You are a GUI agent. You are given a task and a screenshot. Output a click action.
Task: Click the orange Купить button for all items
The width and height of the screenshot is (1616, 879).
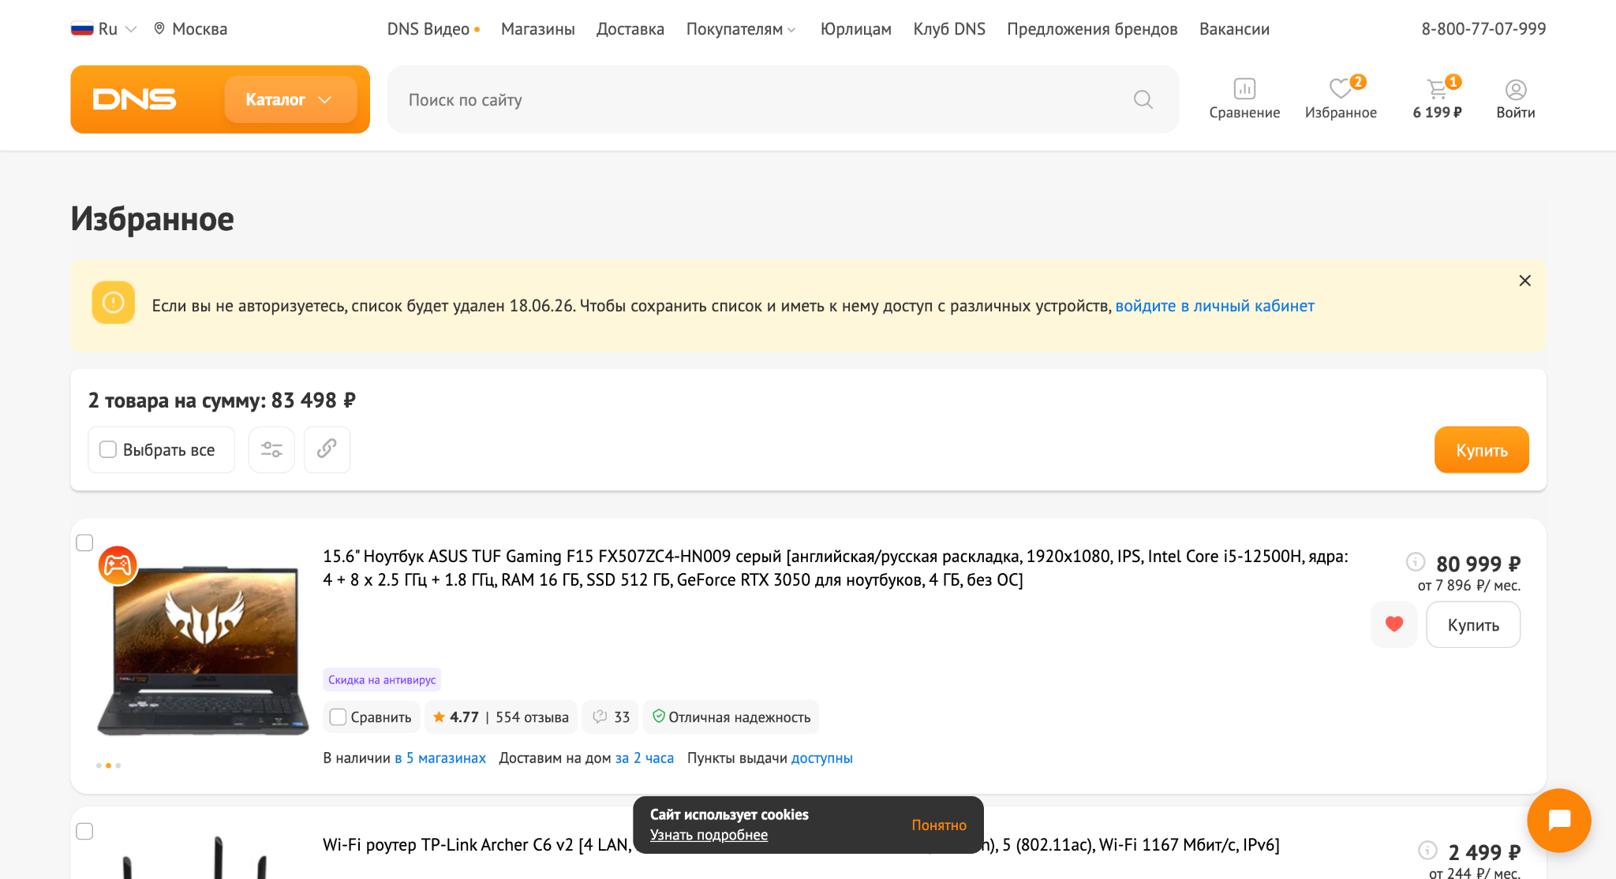[x=1481, y=450]
